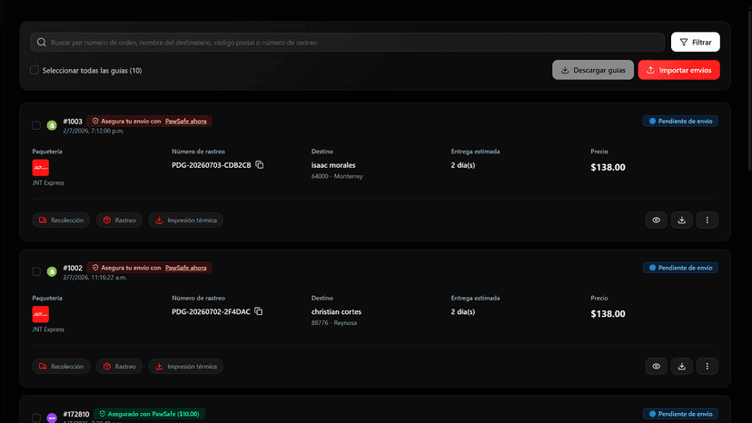View details of order #1002 with eye icon
This screenshot has width=752, height=423.
pos(656,367)
